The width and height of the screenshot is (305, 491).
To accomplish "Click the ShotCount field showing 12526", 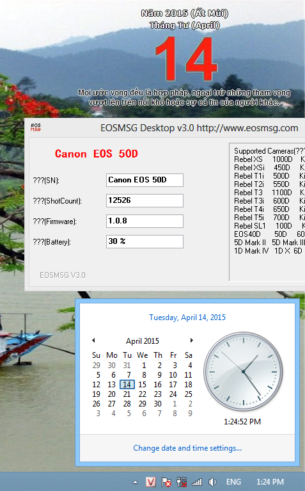I will [x=145, y=201].
